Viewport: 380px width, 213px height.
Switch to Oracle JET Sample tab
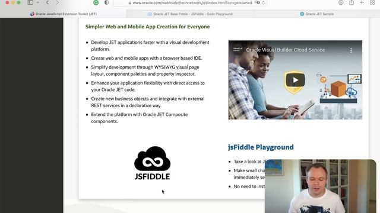(316, 14)
